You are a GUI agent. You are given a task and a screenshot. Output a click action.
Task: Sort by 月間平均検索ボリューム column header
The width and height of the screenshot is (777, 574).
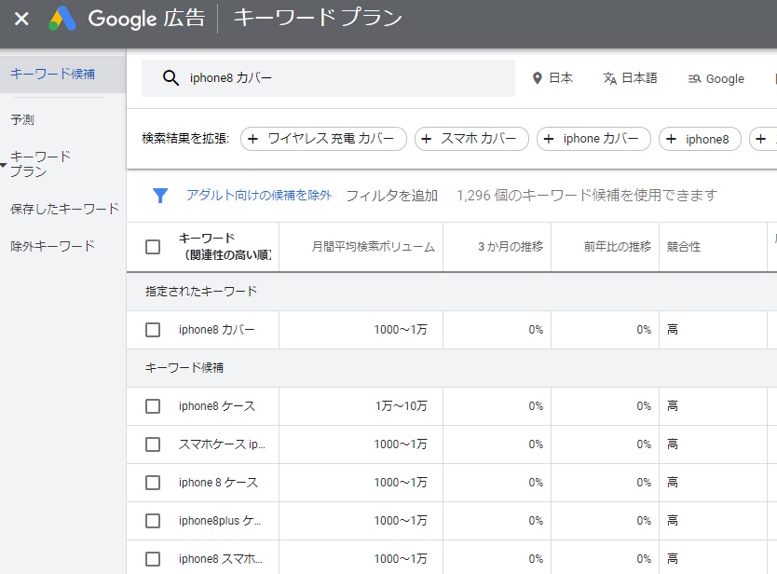click(x=374, y=247)
